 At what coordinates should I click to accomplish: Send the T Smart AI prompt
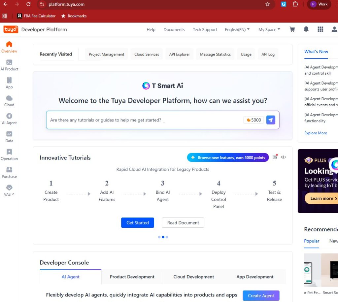pos(271,120)
